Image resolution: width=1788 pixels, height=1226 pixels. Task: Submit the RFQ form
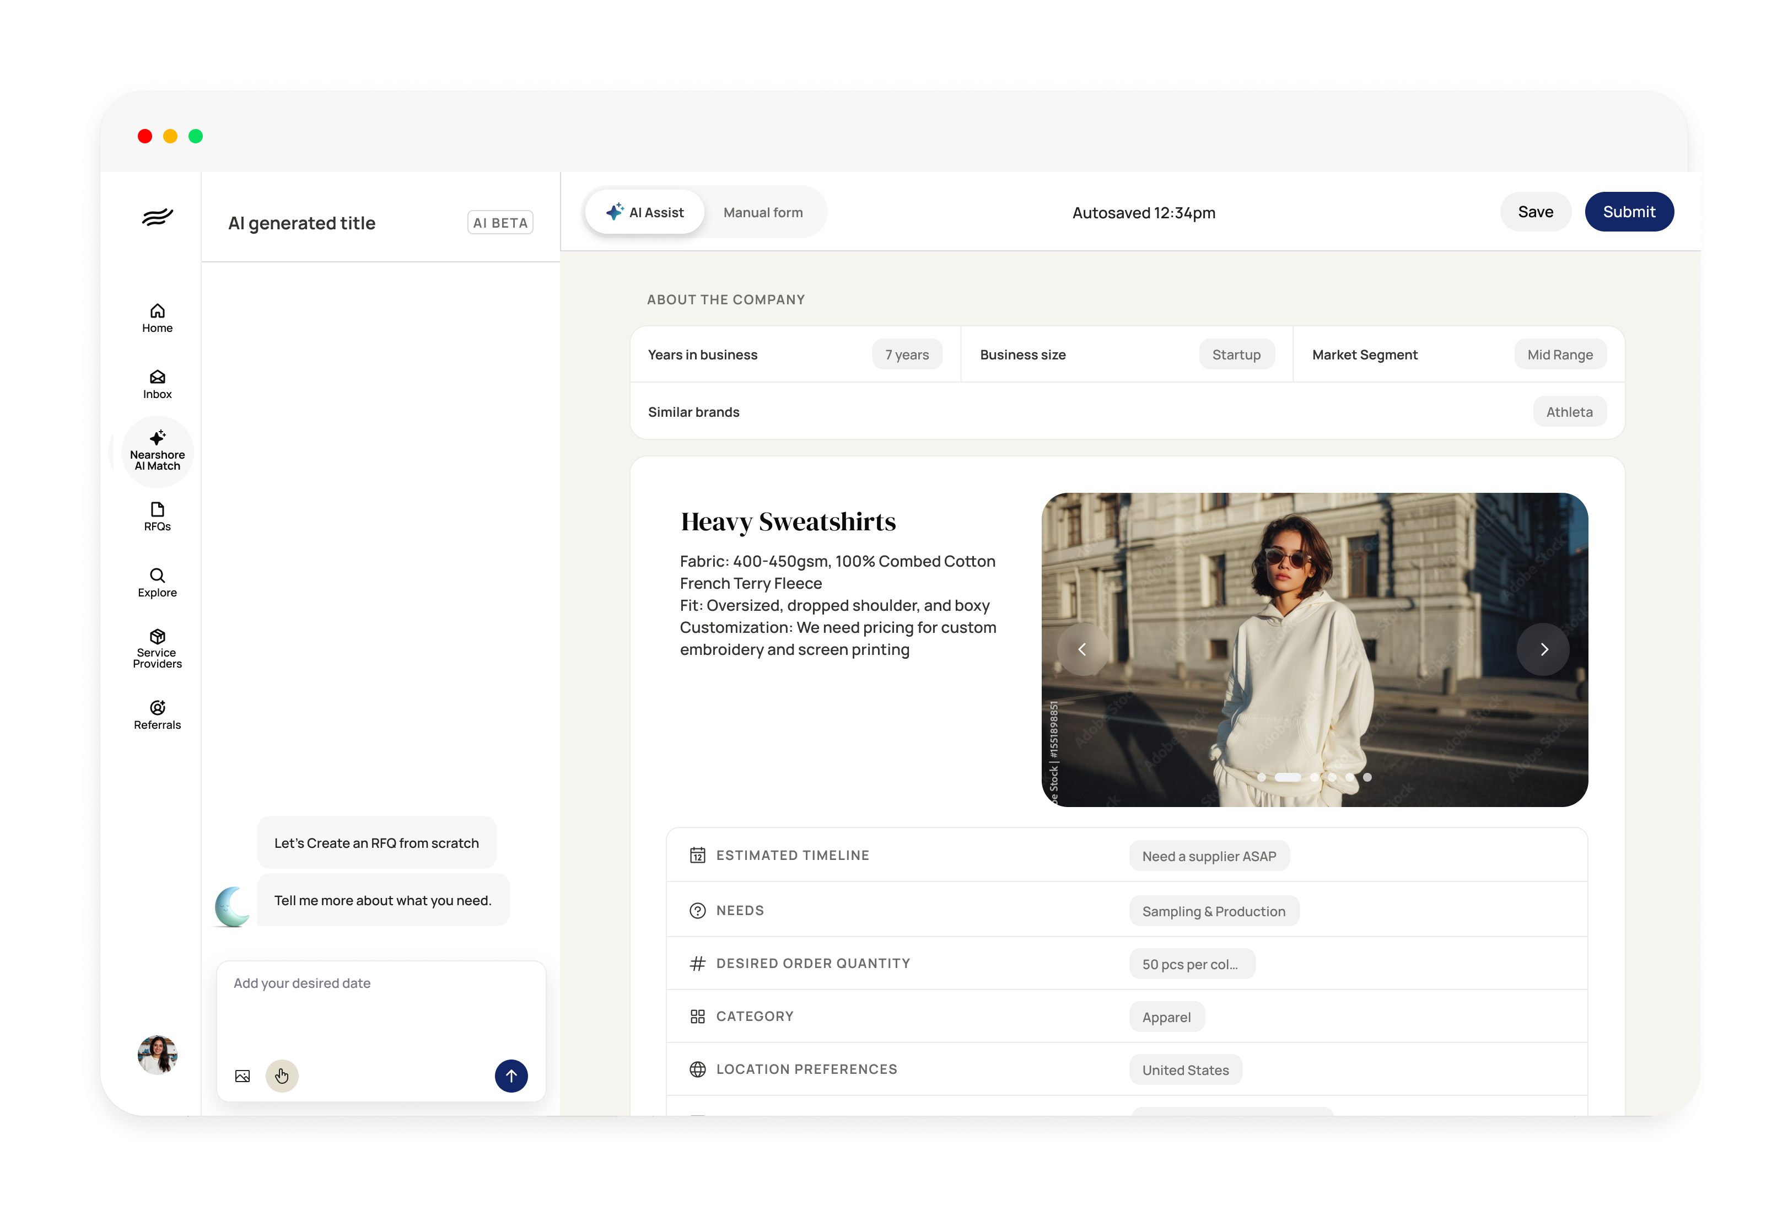[x=1629, y=212]
